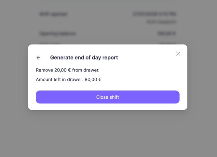Click the blurred shift opened date and time
Screen dimensions: 217x157
[154, 14]
